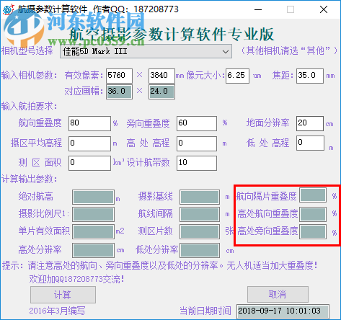The image size is (341, 320).
Task: Click the 摄影比例尺 output field
Action: point(94,214)
